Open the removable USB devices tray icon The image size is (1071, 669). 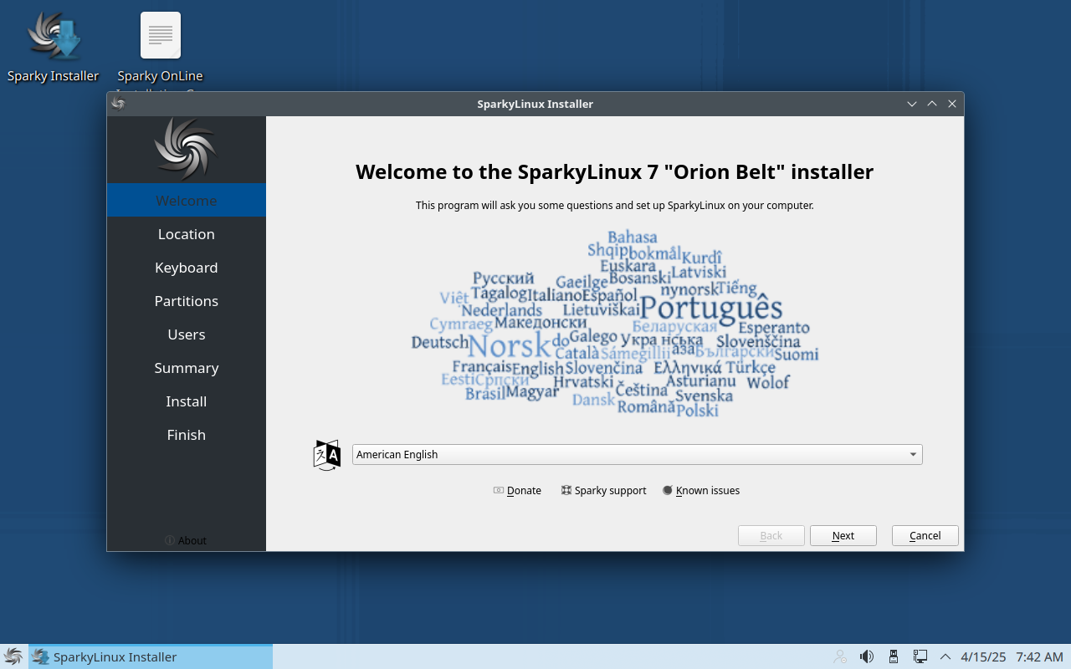(x=894, y=656)
